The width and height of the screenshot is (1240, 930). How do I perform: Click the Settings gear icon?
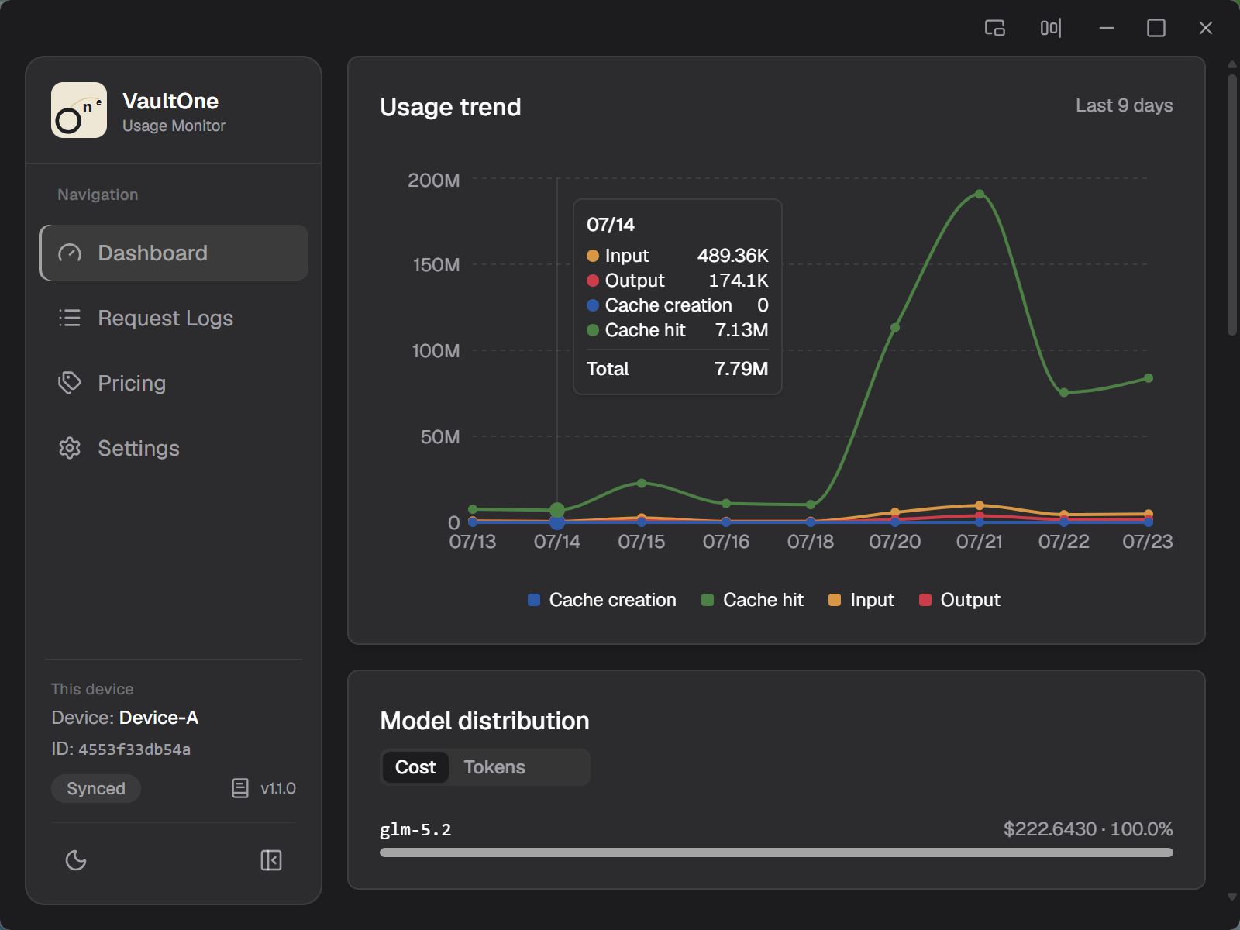tap(70, 448)
